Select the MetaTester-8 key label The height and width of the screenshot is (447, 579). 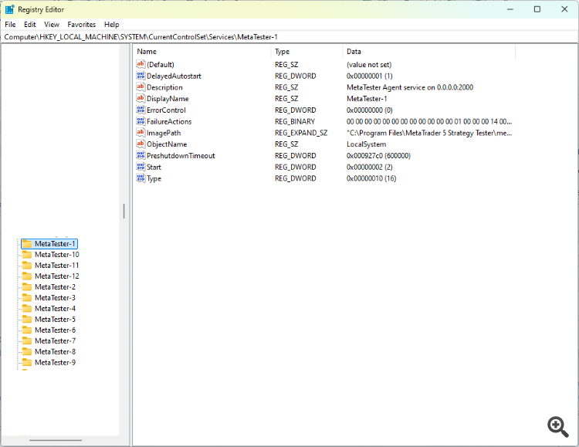pos(55,352)
